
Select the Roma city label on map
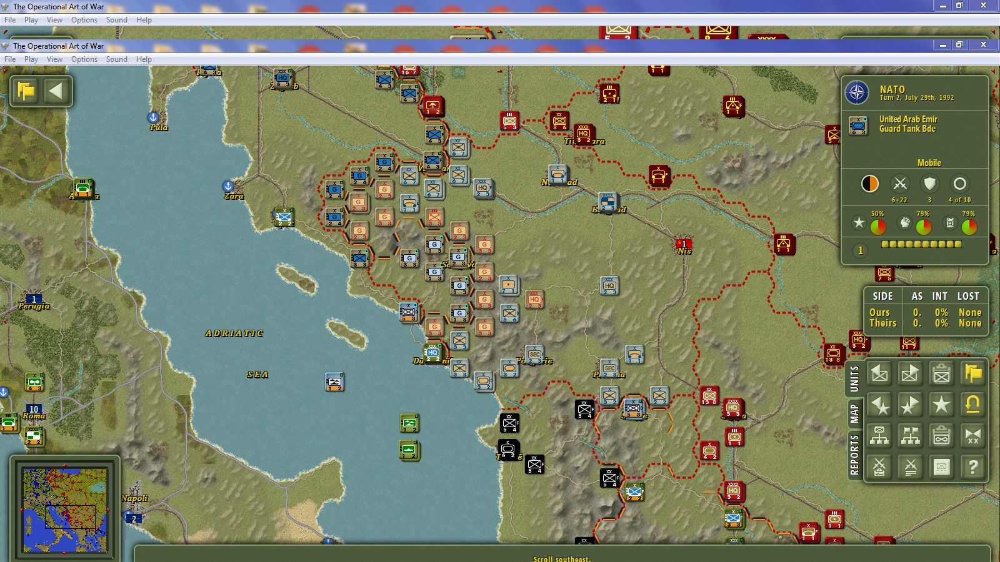coord(34,416)
